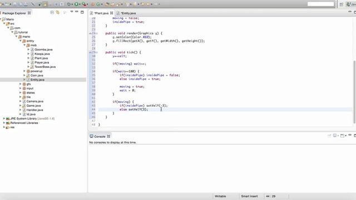The image size is (356, 200).
Task: Select Player.java in Package Explorer
Action: [x=42, y=62]
